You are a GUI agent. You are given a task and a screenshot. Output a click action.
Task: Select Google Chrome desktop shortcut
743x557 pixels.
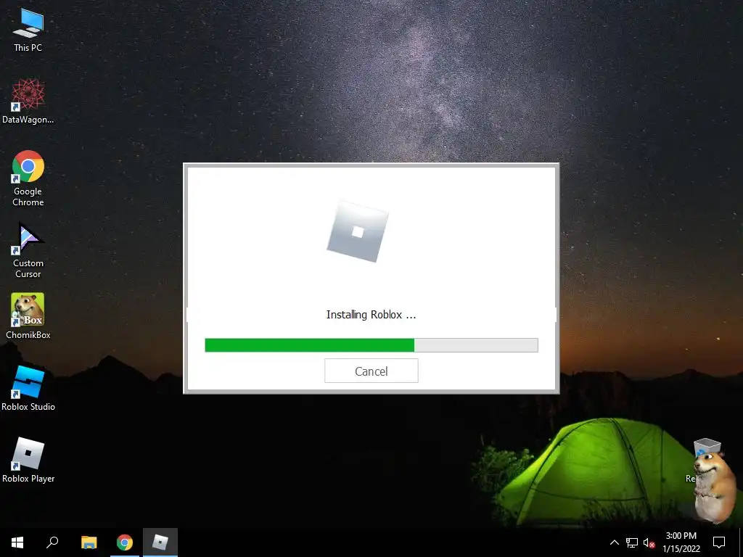coord(28,178)
